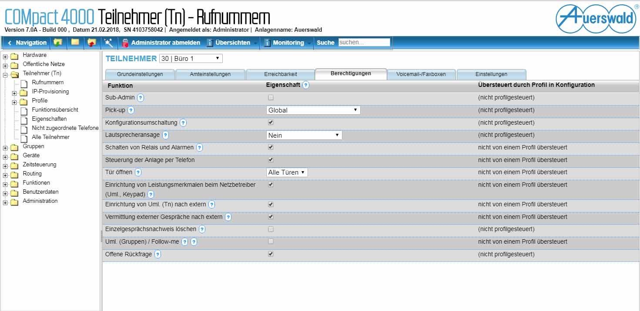Expand the Profile subfolder

14,102
